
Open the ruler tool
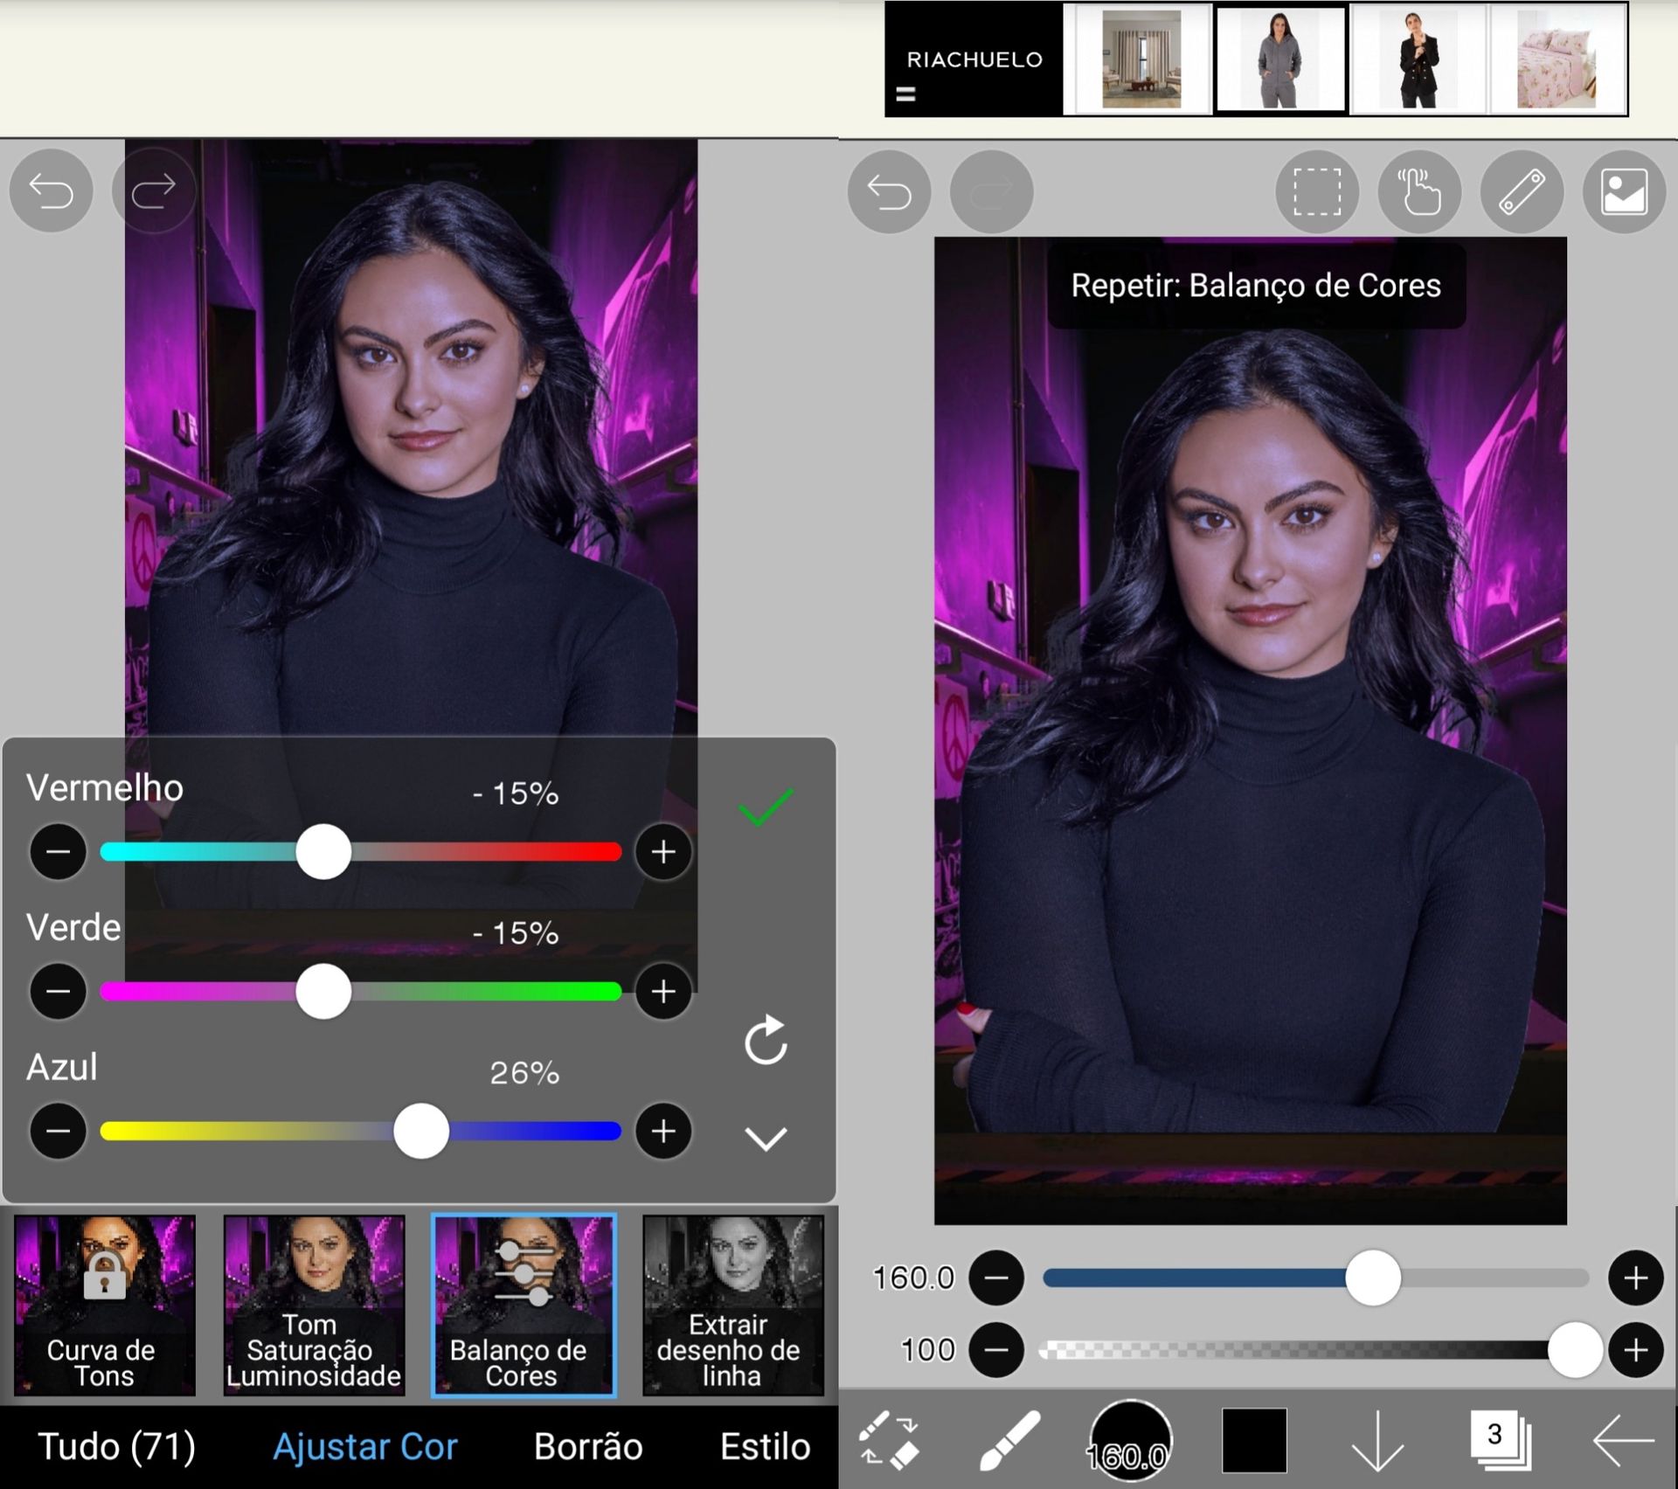1522,191
